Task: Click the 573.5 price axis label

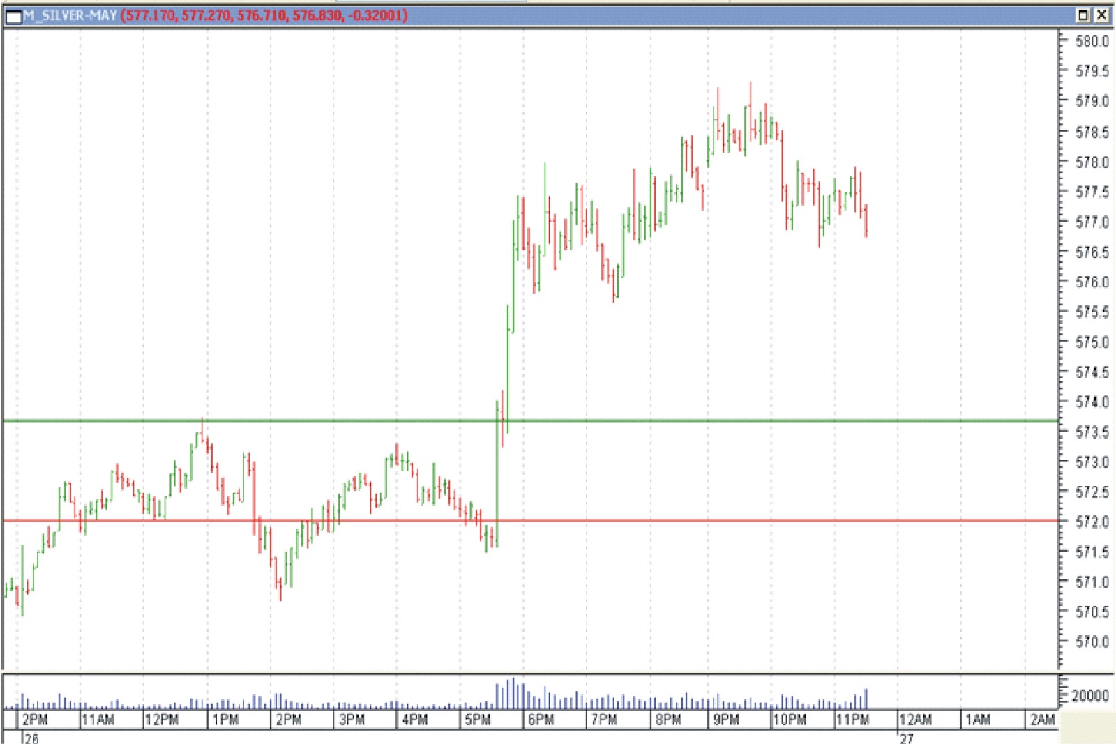Action: (1092, 432)
